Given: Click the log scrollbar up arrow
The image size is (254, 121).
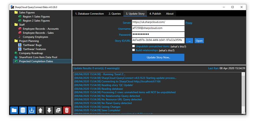Looking at the screenshot, I should (x=243, y=74).
